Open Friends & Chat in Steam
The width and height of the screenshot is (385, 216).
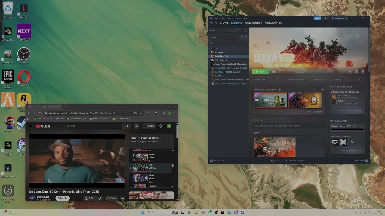click(359, 161)
